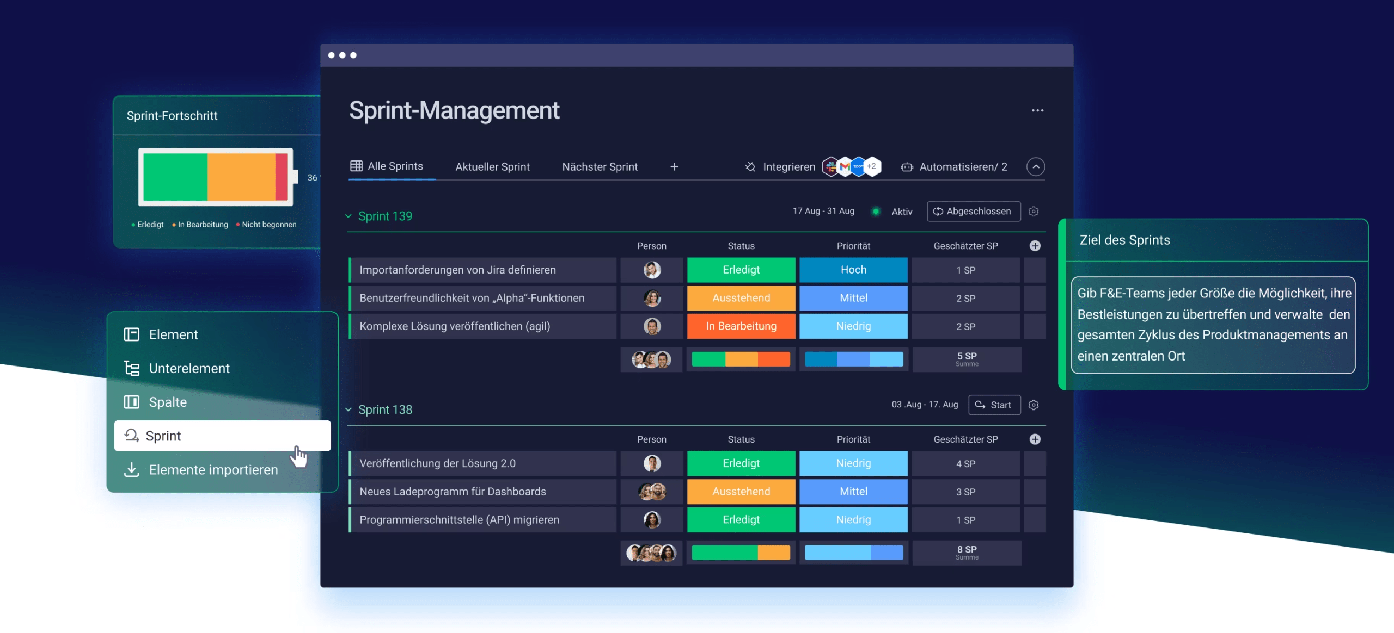This screenshot has width=1394, height=633.
Task: Click the plus icon to add a column in Sprint 138
Action: pos(1035,439)
